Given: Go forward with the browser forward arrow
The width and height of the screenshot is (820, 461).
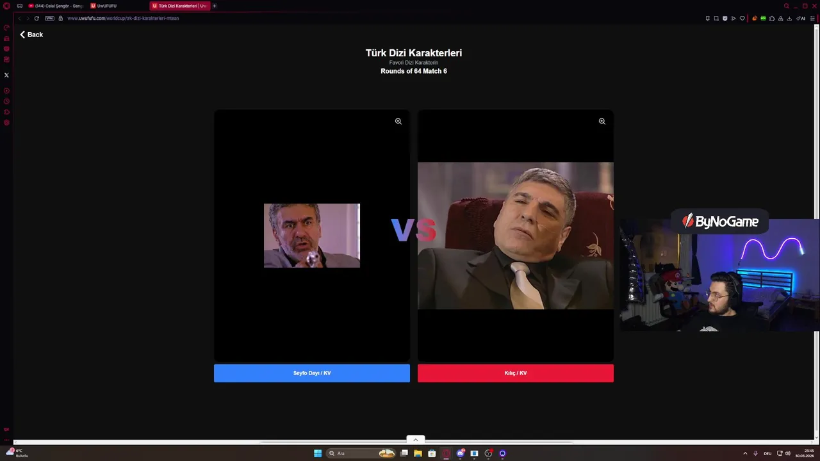Looking at the screenshot, I should pos(28,18).
